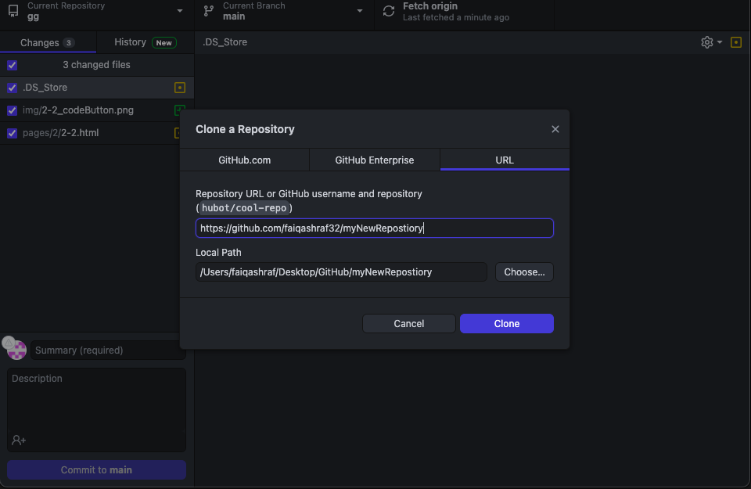This screenshot has height=489, width=751.
Task: Select the URL tab
Action: tap(505, 160)
